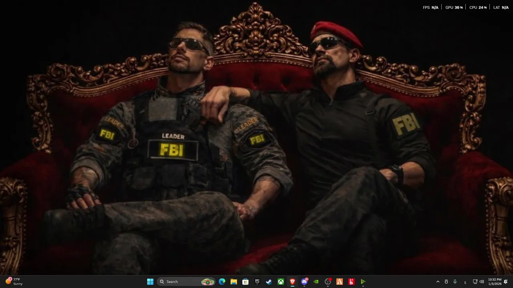Image resolution: width=513 pixels, height=288 pixels.
Task: Switch to OBS Studio with the red dot
Action: [328, 282]
